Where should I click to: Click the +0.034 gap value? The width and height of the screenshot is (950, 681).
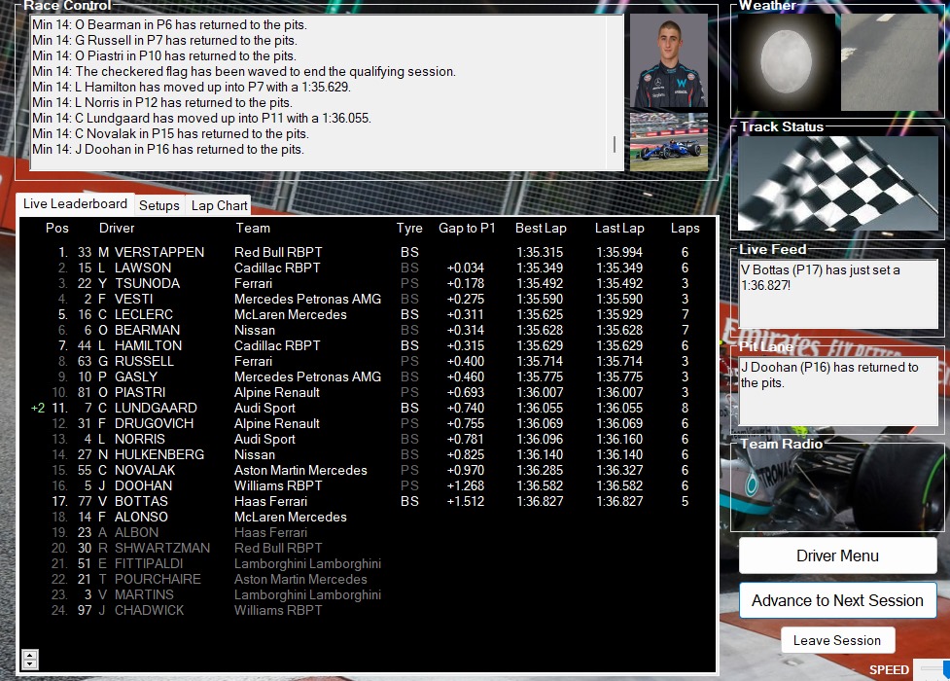pyautogui.click(x=466, y=269)
